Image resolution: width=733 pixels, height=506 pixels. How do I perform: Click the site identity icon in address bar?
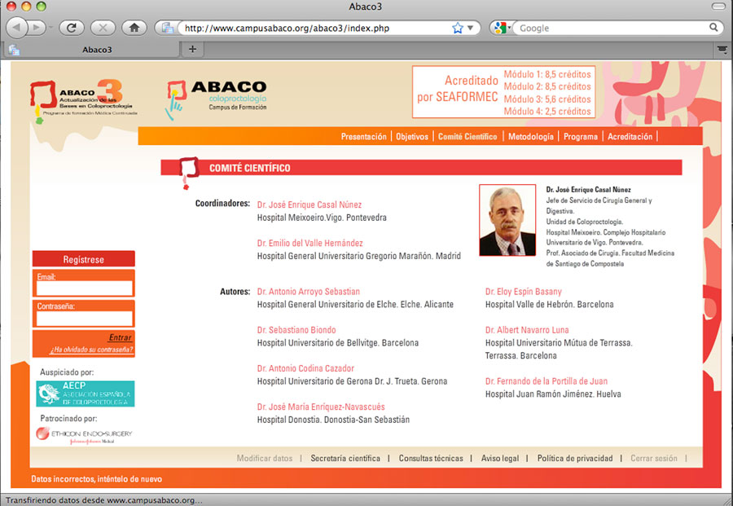167,28
